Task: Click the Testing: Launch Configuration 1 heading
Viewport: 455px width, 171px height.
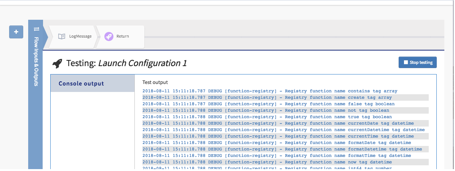Action: pyautogui.click(x=126, y=63)
